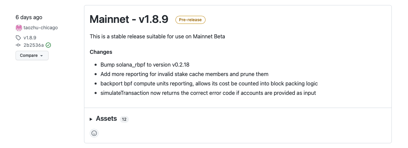This screenshot has width=408, height=148.
Task: Click the Assets count badge showing 12
Action: [x=124, y=119]
